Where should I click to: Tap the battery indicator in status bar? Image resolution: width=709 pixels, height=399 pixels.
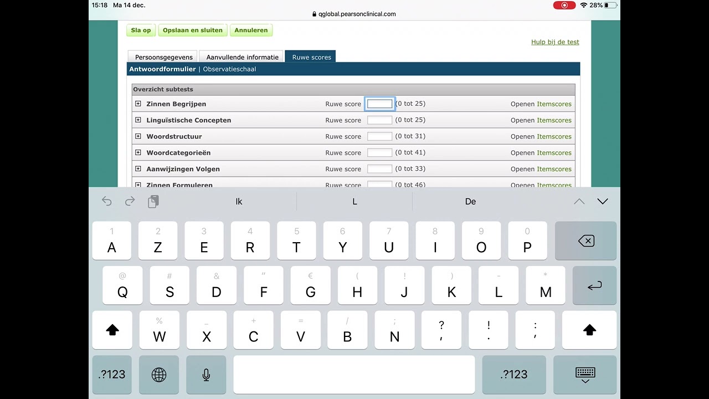pyautogui.click(x=610, y=5)
